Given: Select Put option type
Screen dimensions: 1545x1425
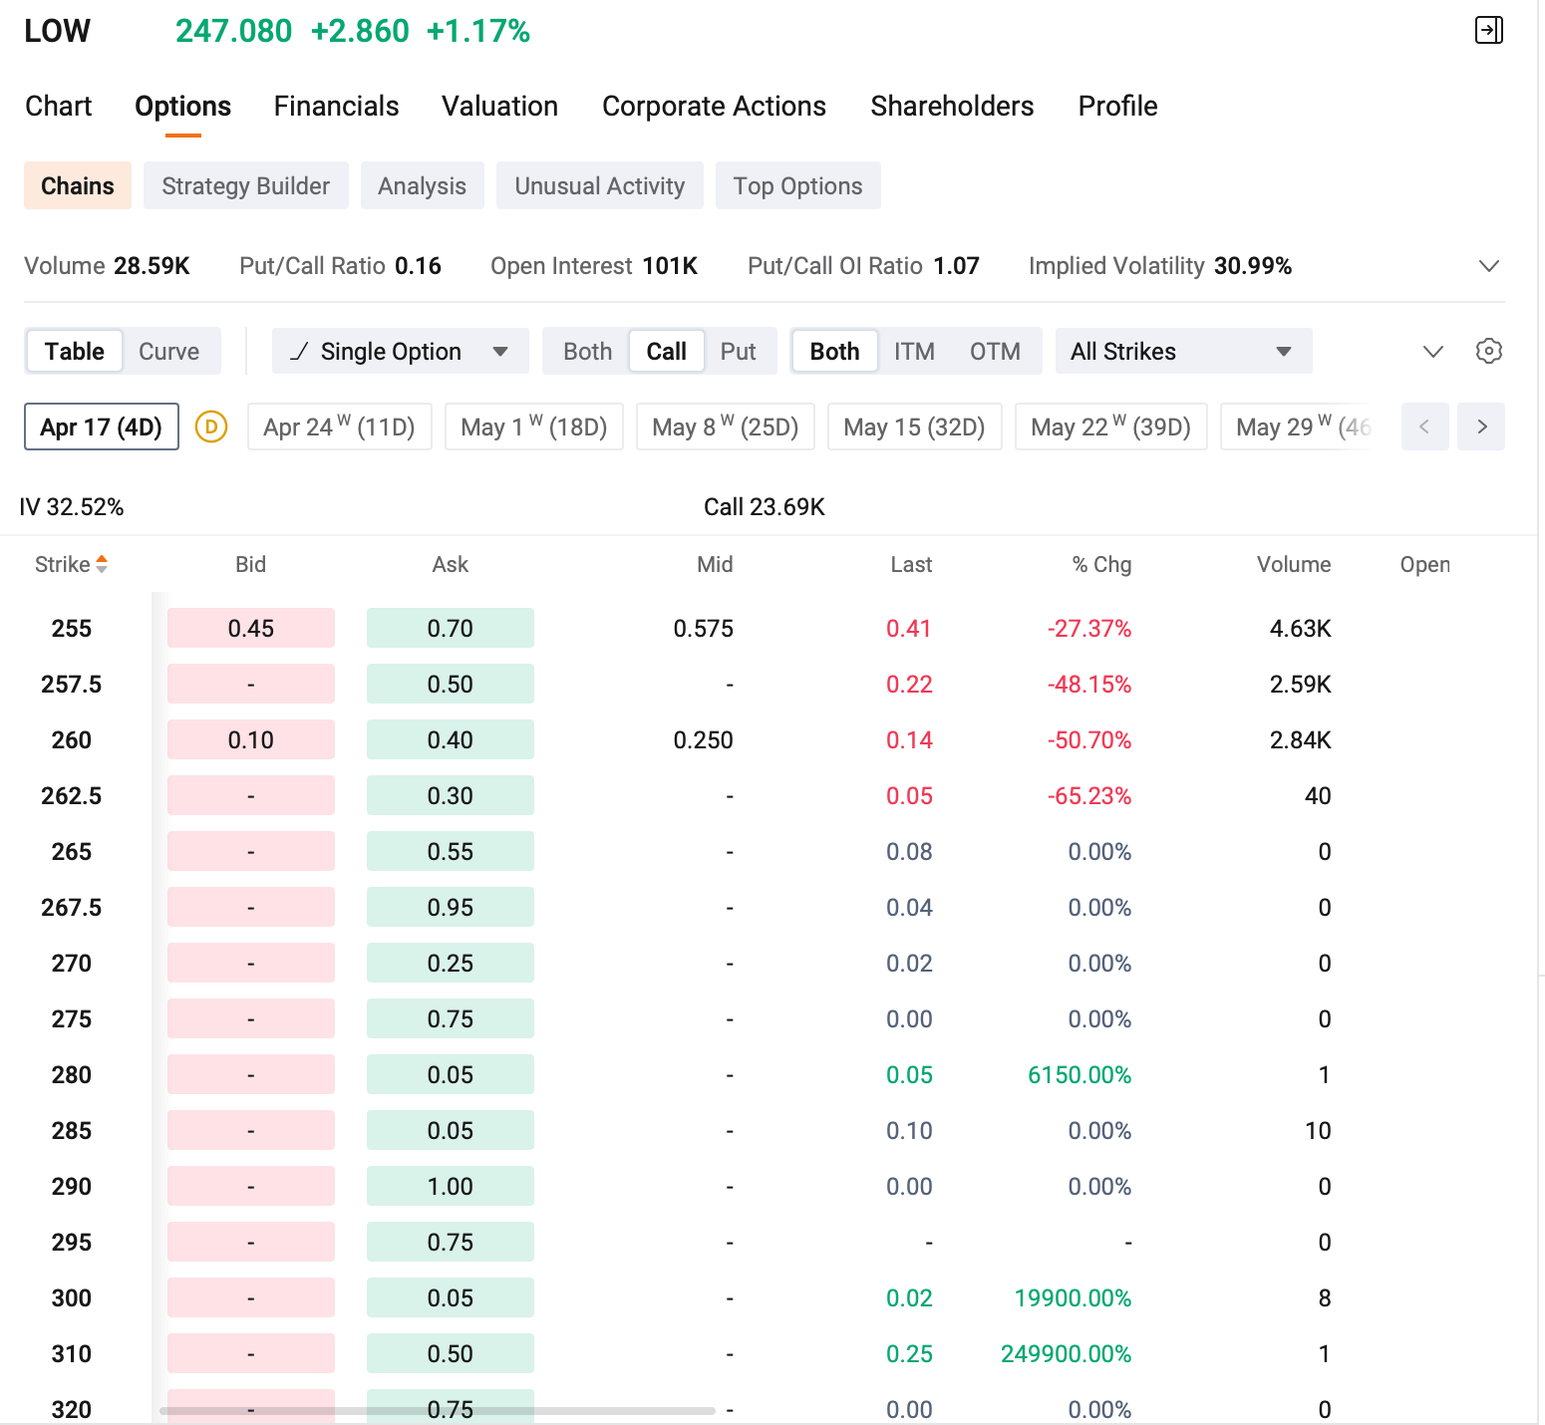Looking at the screenshot, I should pyautogui.click(x=738, y=351).
